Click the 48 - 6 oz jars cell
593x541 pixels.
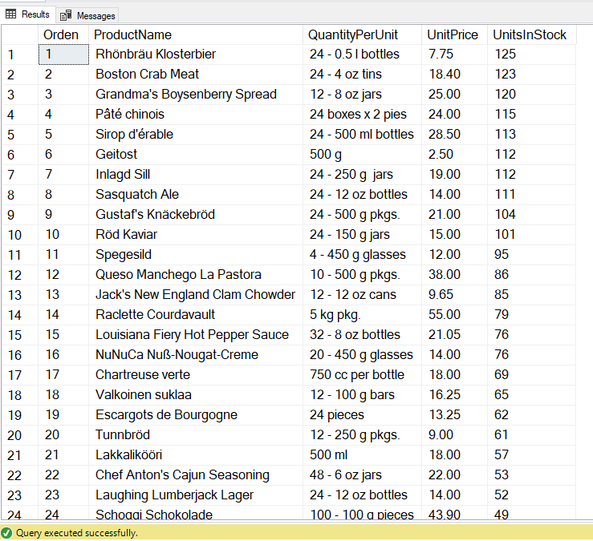[x=362, y=475]
